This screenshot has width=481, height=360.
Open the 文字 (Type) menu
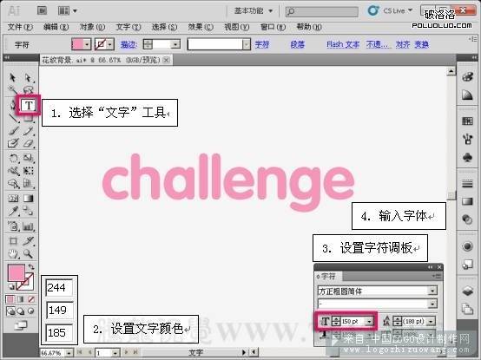pyautogui.click(x=128, y=27)
